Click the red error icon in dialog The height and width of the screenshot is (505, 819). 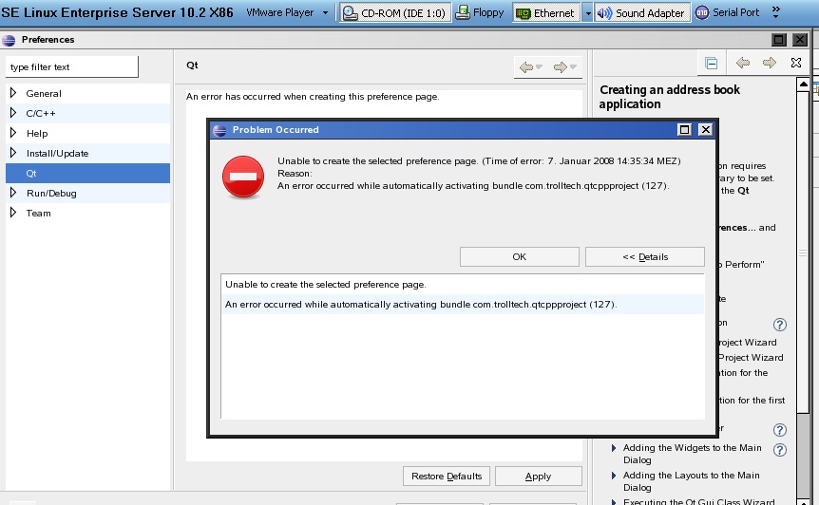[243, 177]
